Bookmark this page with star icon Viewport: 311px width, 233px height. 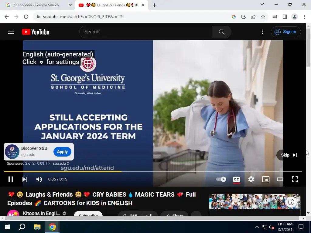tap(263, 17)
